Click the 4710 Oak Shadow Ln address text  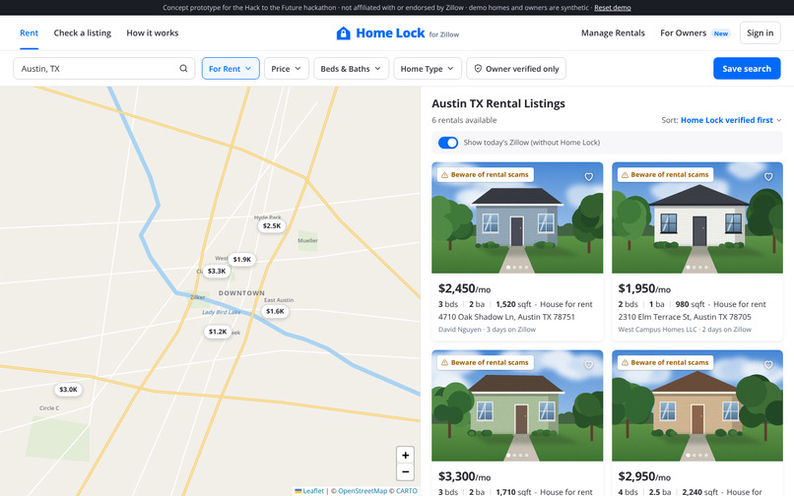pos(506,317)
